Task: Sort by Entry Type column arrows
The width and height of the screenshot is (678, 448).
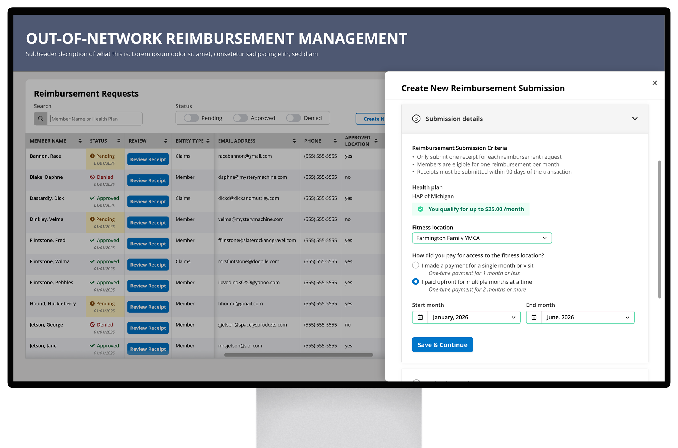Action: [208, 140]
